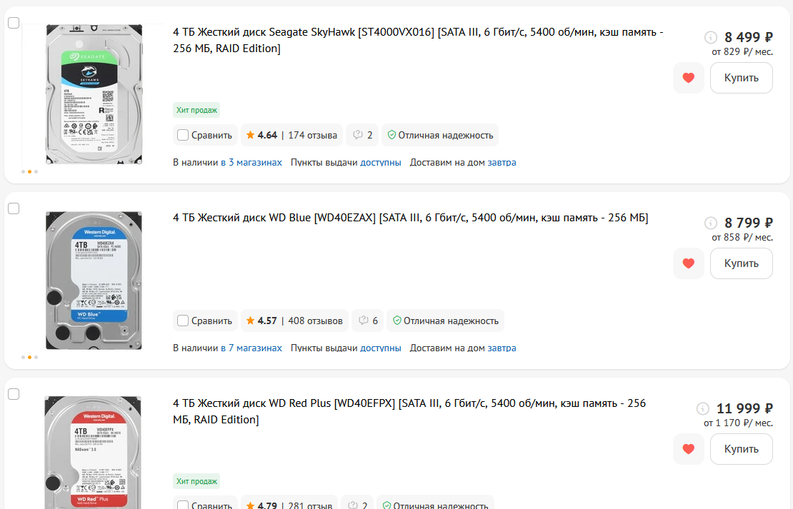Tick Сравнить checkbox for Seagate SkyHawk
793x509 pixels.
(183, 135)
